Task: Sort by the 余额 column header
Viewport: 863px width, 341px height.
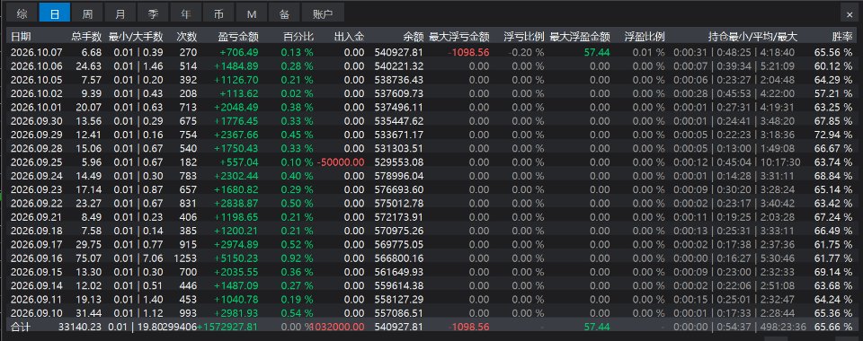Action: coord(413,37)
